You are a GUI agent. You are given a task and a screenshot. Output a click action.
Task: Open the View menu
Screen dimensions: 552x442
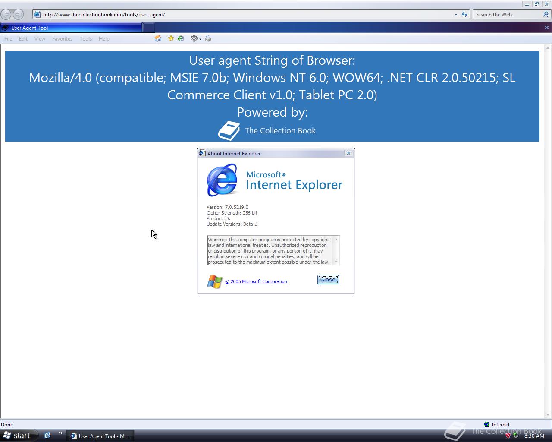point(40,39)
